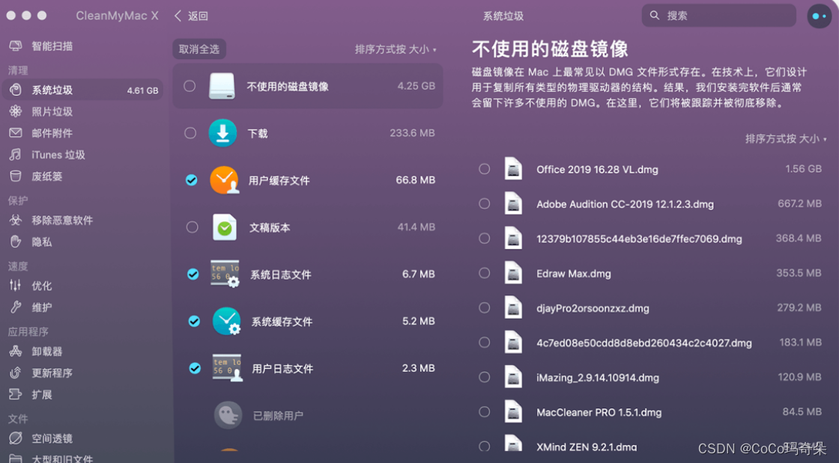This screenshot has width=839, height=463.
Task: Click the assistant dots icon beside search
Action: click(820, 16)
